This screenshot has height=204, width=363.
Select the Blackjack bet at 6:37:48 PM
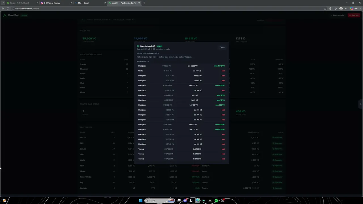pyautogui.click(x=181, y=144)
